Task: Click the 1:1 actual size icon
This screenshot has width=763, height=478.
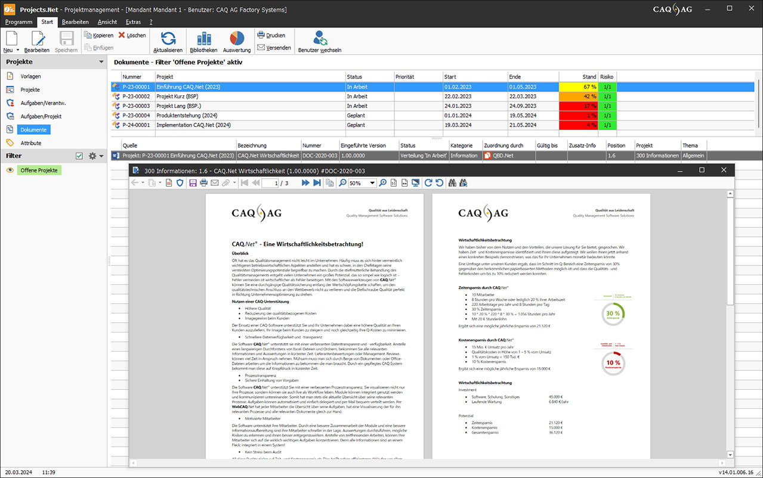Action: pos(394,183)
